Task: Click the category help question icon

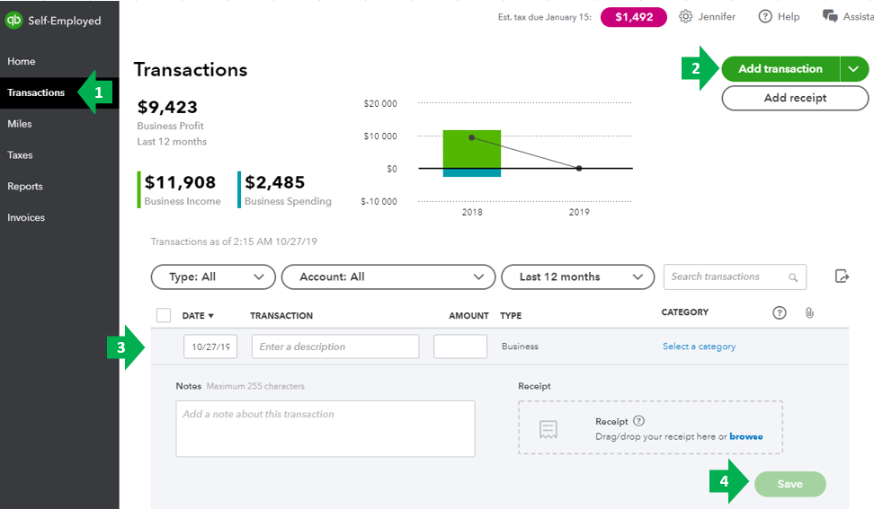Action: [780, 312]
